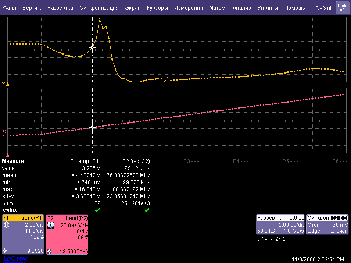Click the yellow F1 trace marker on left edge
Image resolution: width=351 pixels, height=263 pixels.
click(5, 80)
